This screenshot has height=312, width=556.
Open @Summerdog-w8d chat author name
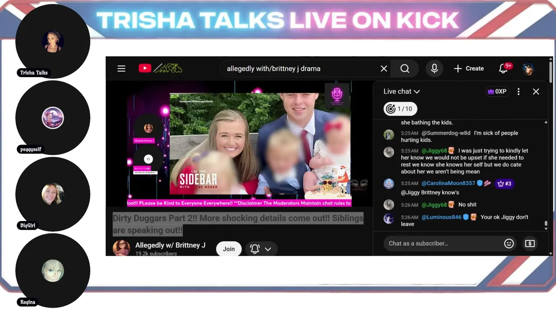tap(446, 133)
